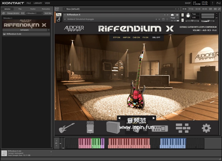Click the minimize rack view icon
Image resolution: width=222 pixels, height=161 pixels.
tap(219, 9)
